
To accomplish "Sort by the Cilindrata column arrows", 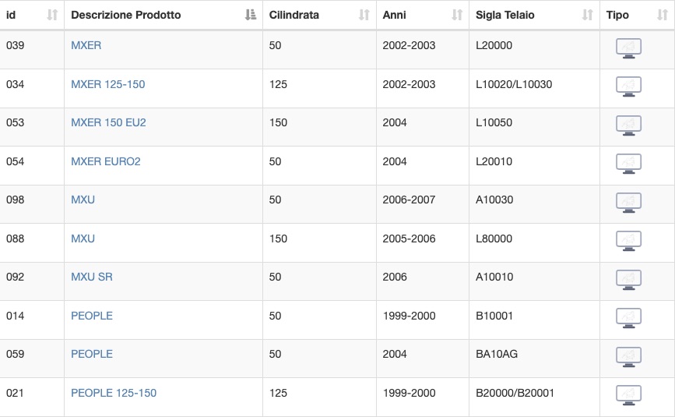I will pos(364,15).
